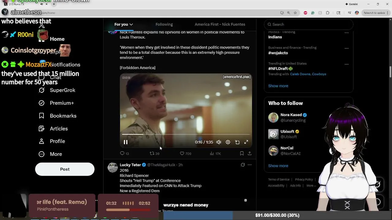The height and width of the screenshot is (220, 392).
Task: Show more trending topics
Action: 278,86
